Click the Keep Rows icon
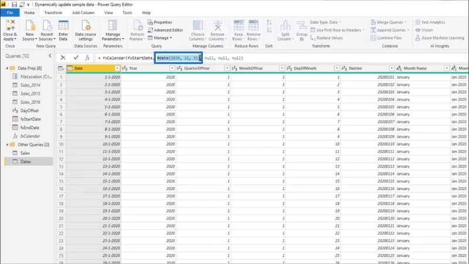 click(x=239, y=26)
